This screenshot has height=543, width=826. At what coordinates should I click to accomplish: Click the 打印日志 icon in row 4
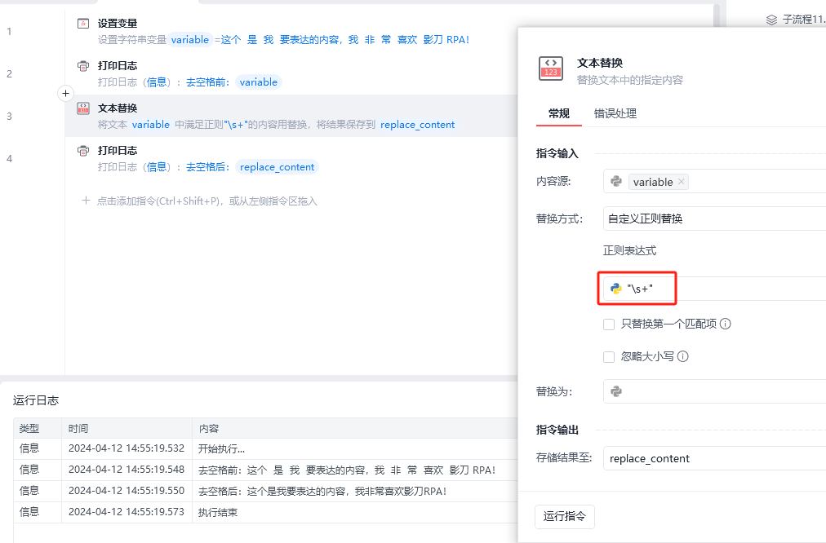(83, 151)
